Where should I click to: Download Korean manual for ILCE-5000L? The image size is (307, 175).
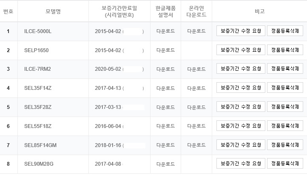pyautogui.click(x=165, y=31)
